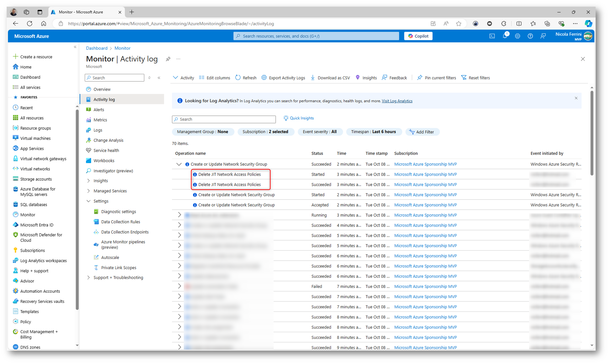
Task: Open the Subscription filter pill
Action: click(x=265, y=132)
